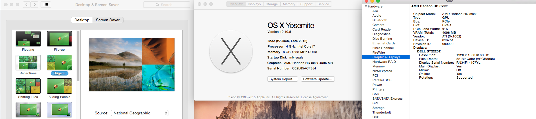Show all preferences grid button
Image resolution: width=536 pixels, height=119 pixels.
click(x=46, y=5)
